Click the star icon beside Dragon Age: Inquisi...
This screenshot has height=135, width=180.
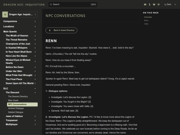(x=5, y=14)
